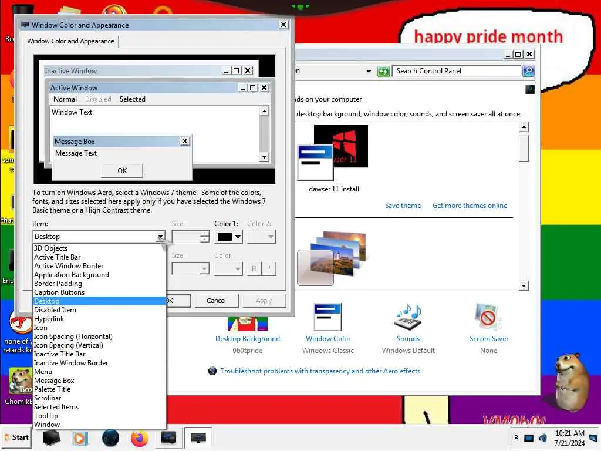Choose Inactive Title Bar entry
601x451 pixels.
pyautogui.click(x=99, y=354)
